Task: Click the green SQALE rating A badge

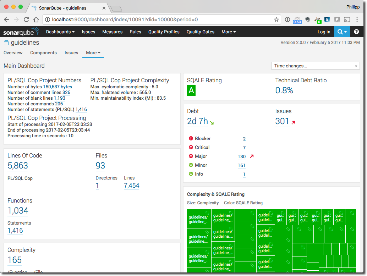Action: [x=191, y=90]
